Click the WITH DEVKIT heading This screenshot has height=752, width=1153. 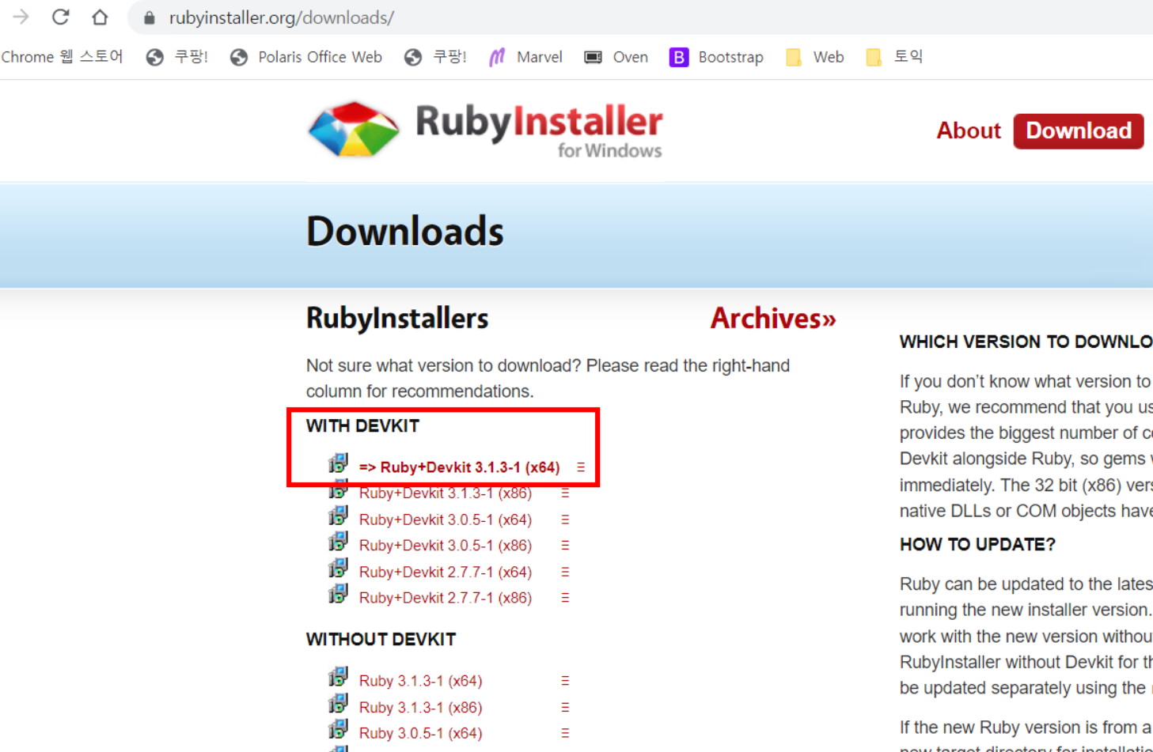tap(362, 426)
